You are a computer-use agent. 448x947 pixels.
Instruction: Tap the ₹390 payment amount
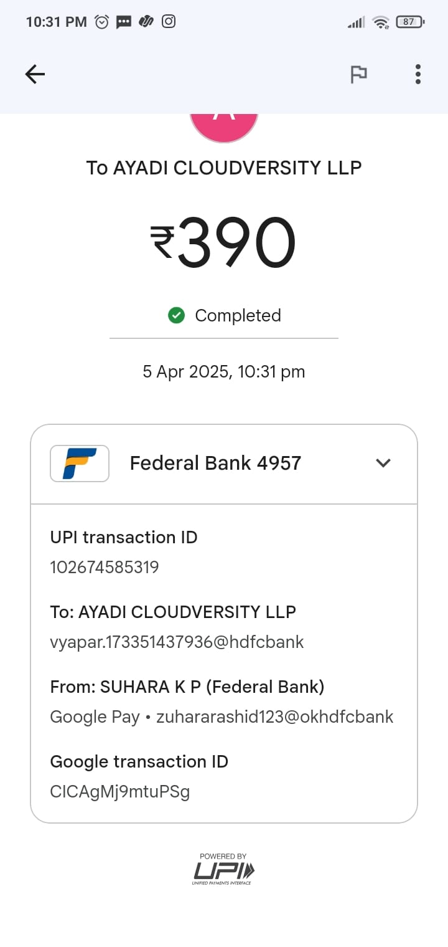224,243
